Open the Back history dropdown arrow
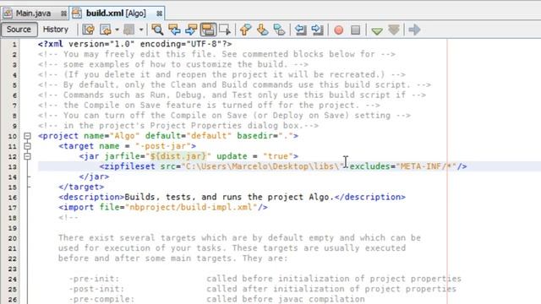This screenshot has width=541, height=304. [117, 30]
